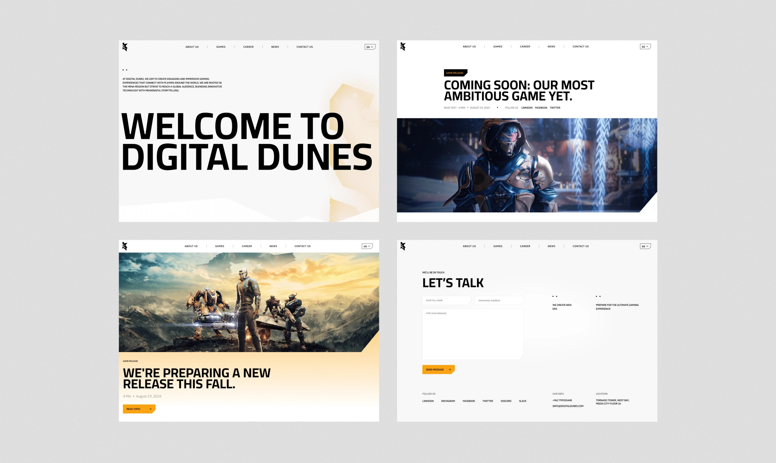Open the About Us navigation item
Image resolution: width=776 pixels, height=463 pixels.
[x=192, y=47]
